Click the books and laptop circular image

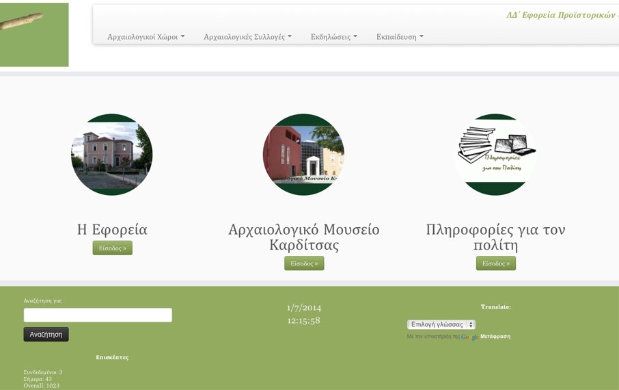pos(495,155)
